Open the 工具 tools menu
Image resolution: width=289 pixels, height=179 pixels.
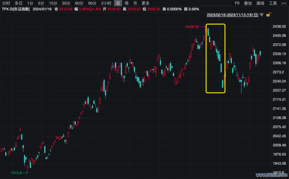(273, 3)
